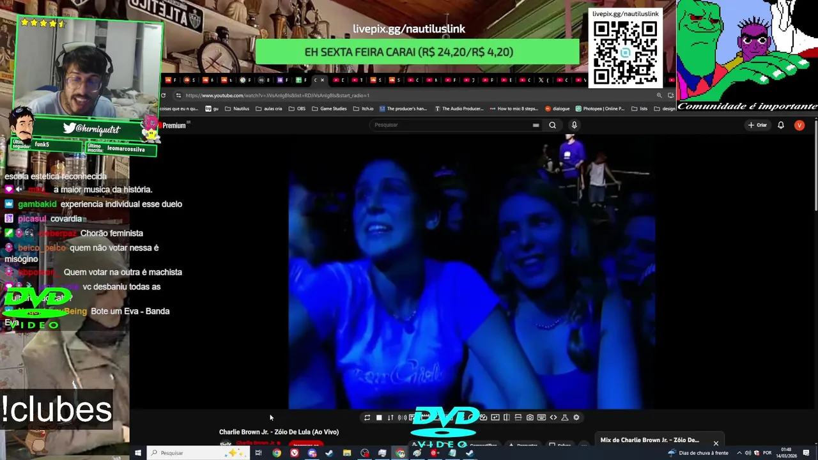Switch the POR input language indicator
This screenshot has height=460, width=818.
click(767, 453)
